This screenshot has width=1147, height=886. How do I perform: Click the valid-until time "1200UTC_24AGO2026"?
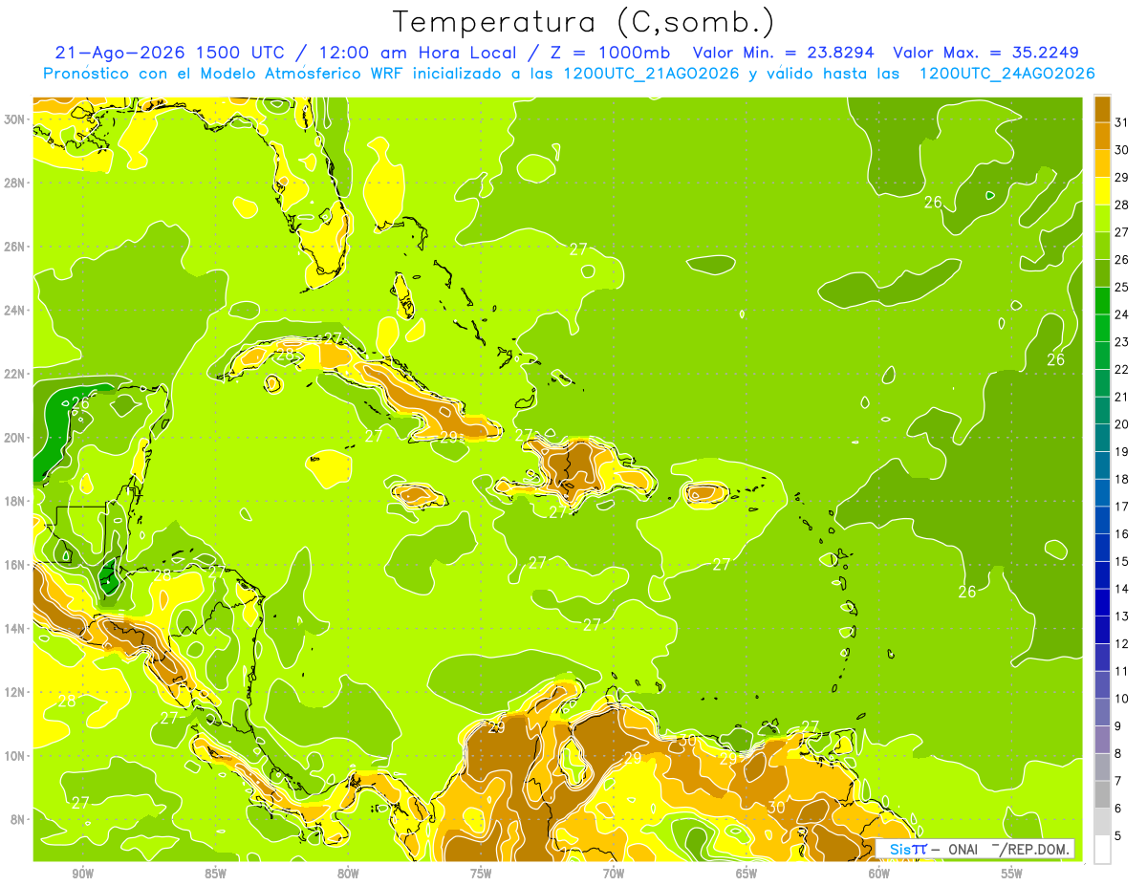click(1006, 74)
